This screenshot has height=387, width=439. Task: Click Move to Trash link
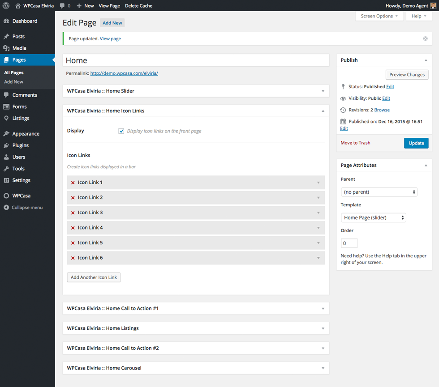(355, 143)
